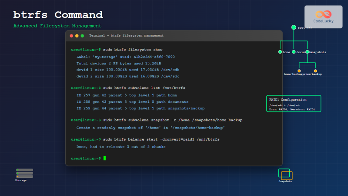Click the 'btrfs Command' heading

pos(58,15)
